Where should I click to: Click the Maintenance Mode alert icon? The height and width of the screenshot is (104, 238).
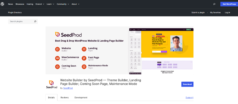84,66
